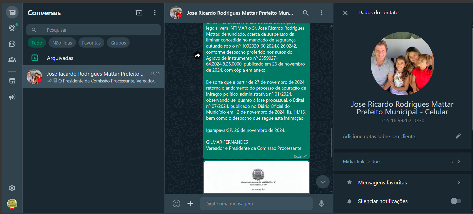The width and height of the screenshot is (473, 214).
Task: Open the emoji picker
Action: [x=176, y=203]
